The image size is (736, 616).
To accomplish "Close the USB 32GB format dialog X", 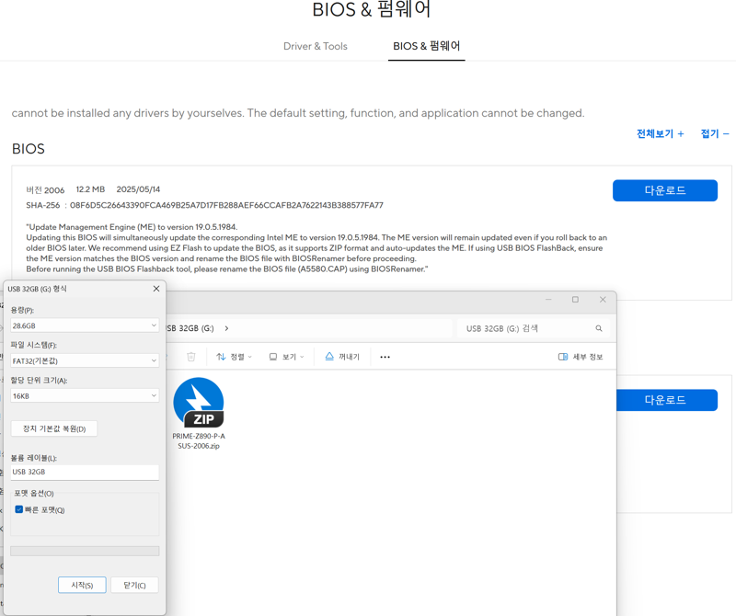I will [156, 289].
